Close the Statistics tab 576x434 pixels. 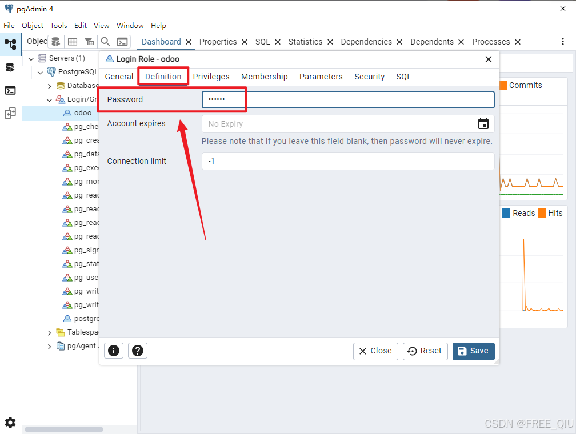[x=330, y=42]
